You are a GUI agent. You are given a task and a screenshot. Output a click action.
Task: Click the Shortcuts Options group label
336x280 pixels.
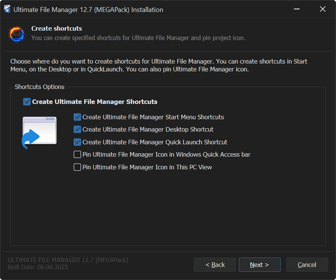40,87
